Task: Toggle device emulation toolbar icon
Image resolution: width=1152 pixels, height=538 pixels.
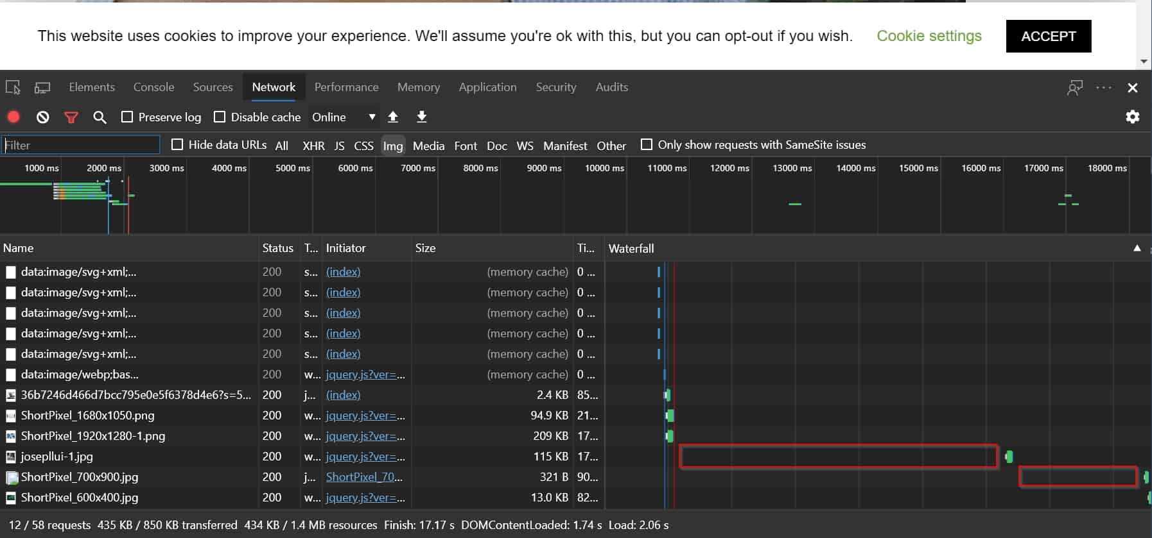Action: point(42,87)
